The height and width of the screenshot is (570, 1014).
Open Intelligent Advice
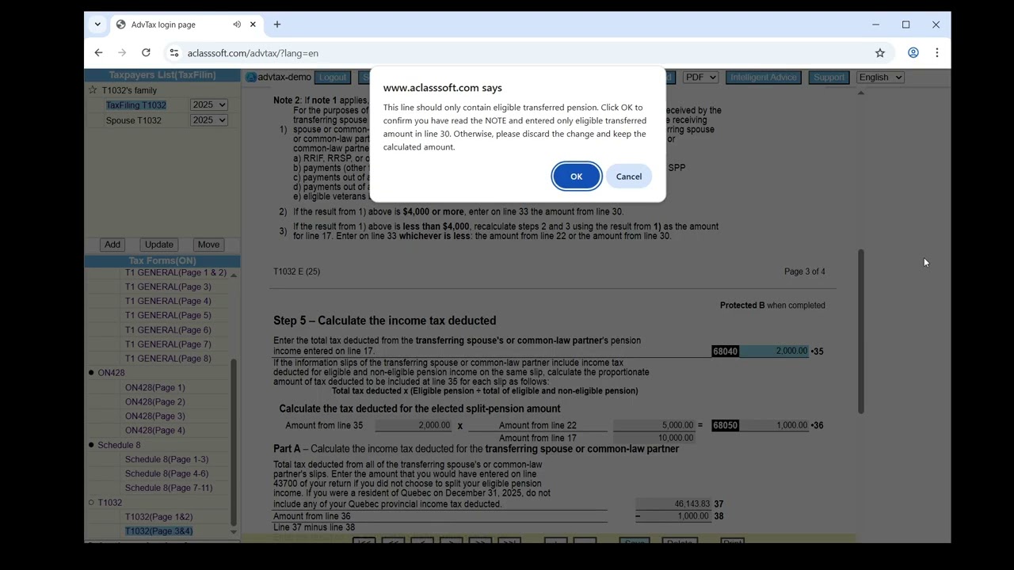click(x=764, y=78)
